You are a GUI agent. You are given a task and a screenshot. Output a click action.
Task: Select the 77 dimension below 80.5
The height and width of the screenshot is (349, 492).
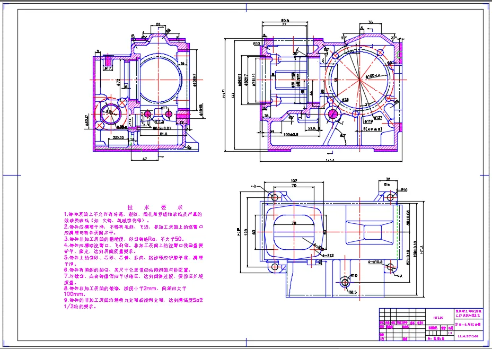tap(284, 24)
